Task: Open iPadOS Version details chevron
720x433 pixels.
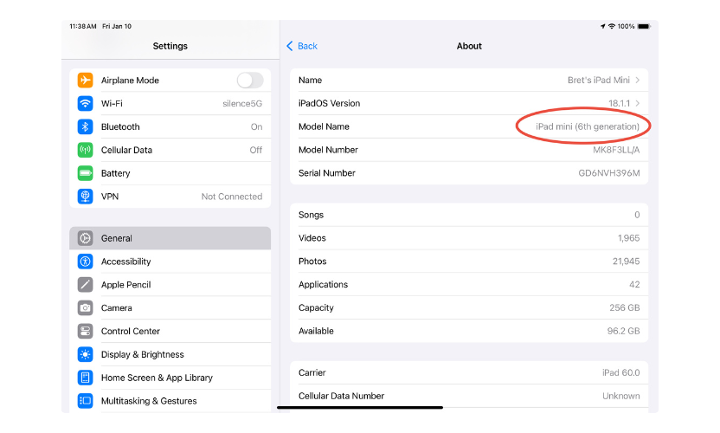Action: pyautogui.click(x=637, y=103)
